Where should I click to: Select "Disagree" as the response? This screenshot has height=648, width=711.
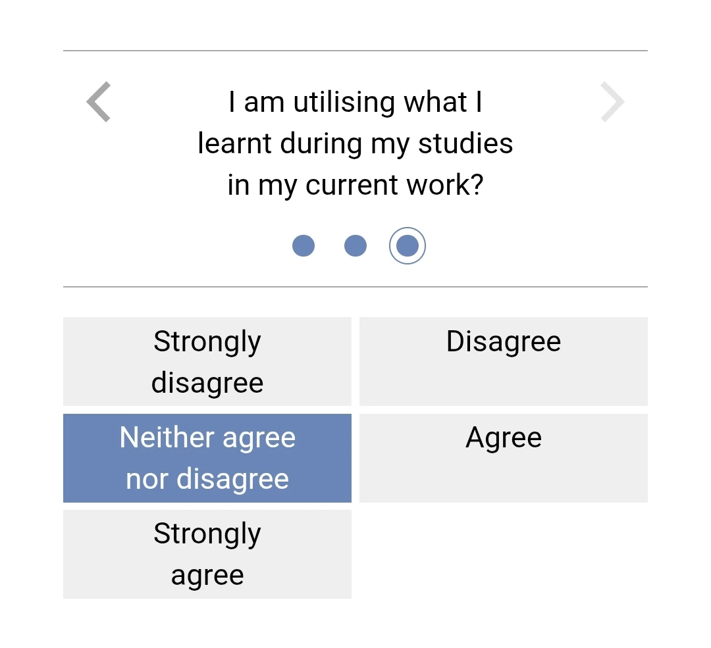pyautogui.click(x=504, y=361)
